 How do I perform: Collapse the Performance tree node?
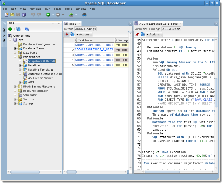pyautogui.click(x=15, y=57)
